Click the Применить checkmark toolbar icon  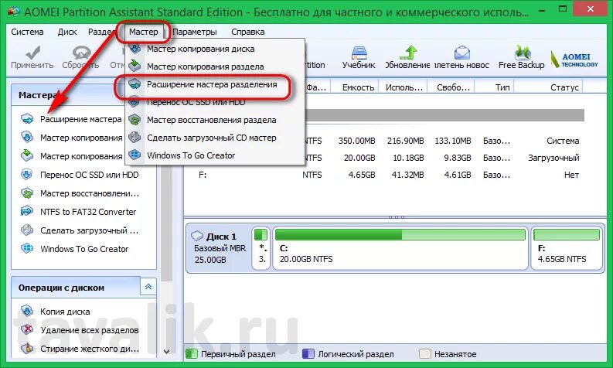pyautogui.click(x=32, y=53)
